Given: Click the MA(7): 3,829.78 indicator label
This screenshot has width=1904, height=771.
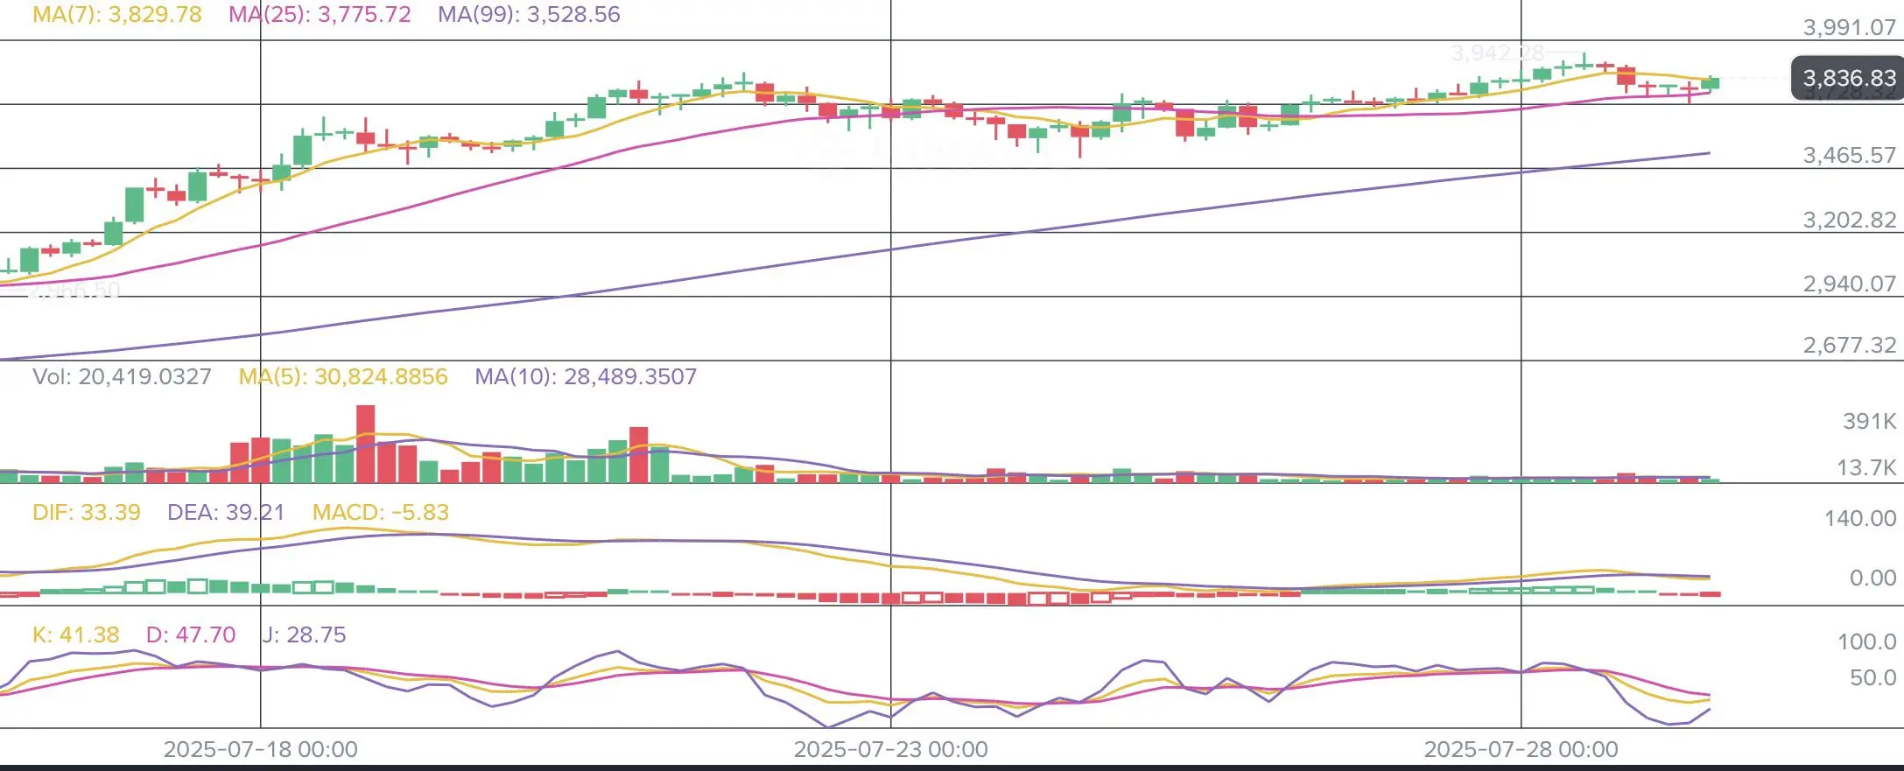Looking at the screenshot, I should coord(117,15).
